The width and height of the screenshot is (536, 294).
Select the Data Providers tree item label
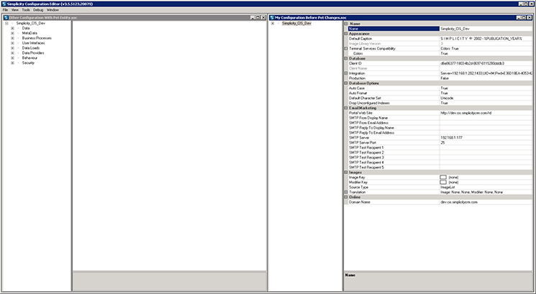pyautogui.click(x=33, y=53)
